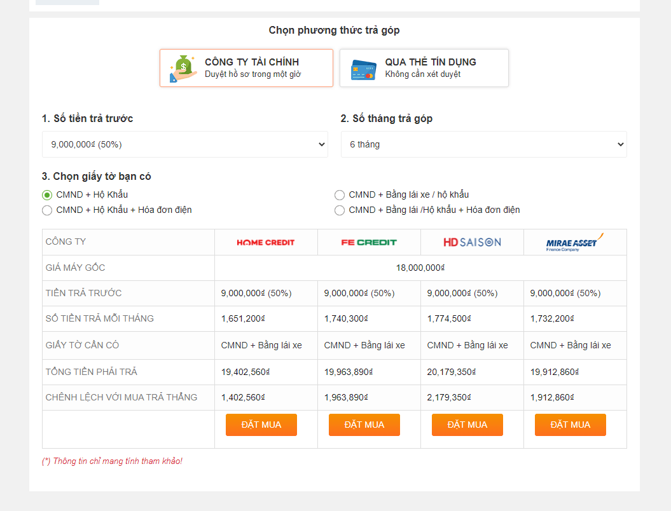The width and height of the screenshot is (671, 511).
Task: Select CMND + Hộ Khẩu radio option
Action: tap(47, 195)
